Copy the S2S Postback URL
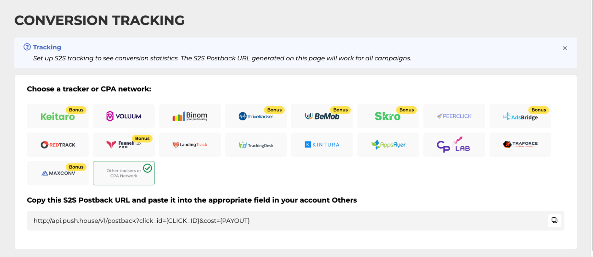This screenshot has height=257, width=593. [x=554, y=220]
